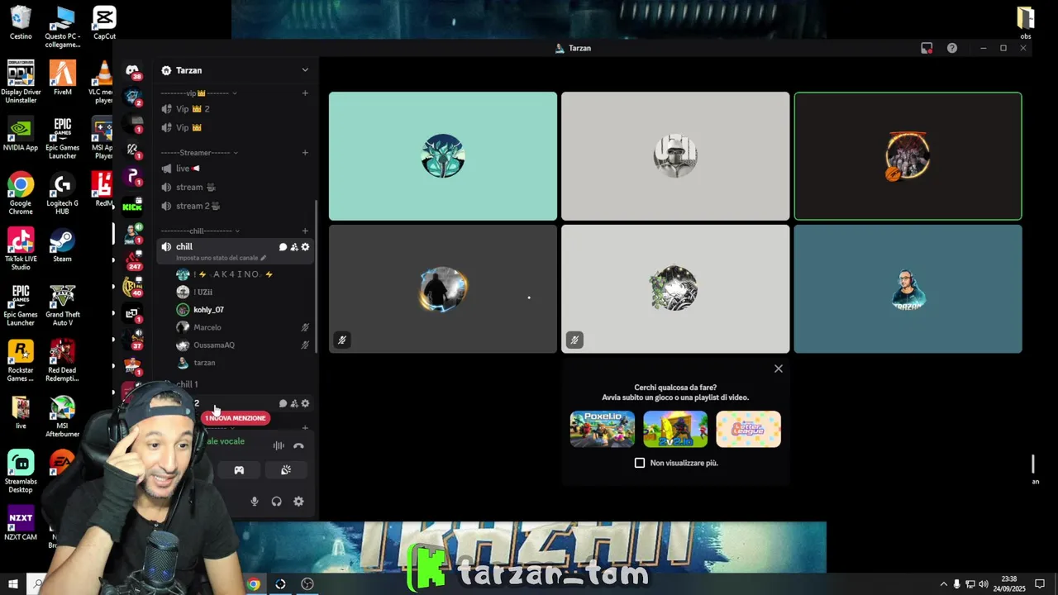Open settings gear on the chill 2 row
1058x595 pixels.
click(305, 403)
